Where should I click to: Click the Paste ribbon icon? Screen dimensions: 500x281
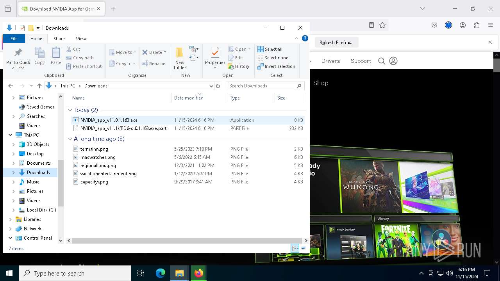pyautogui.click(x=56, y=56)
